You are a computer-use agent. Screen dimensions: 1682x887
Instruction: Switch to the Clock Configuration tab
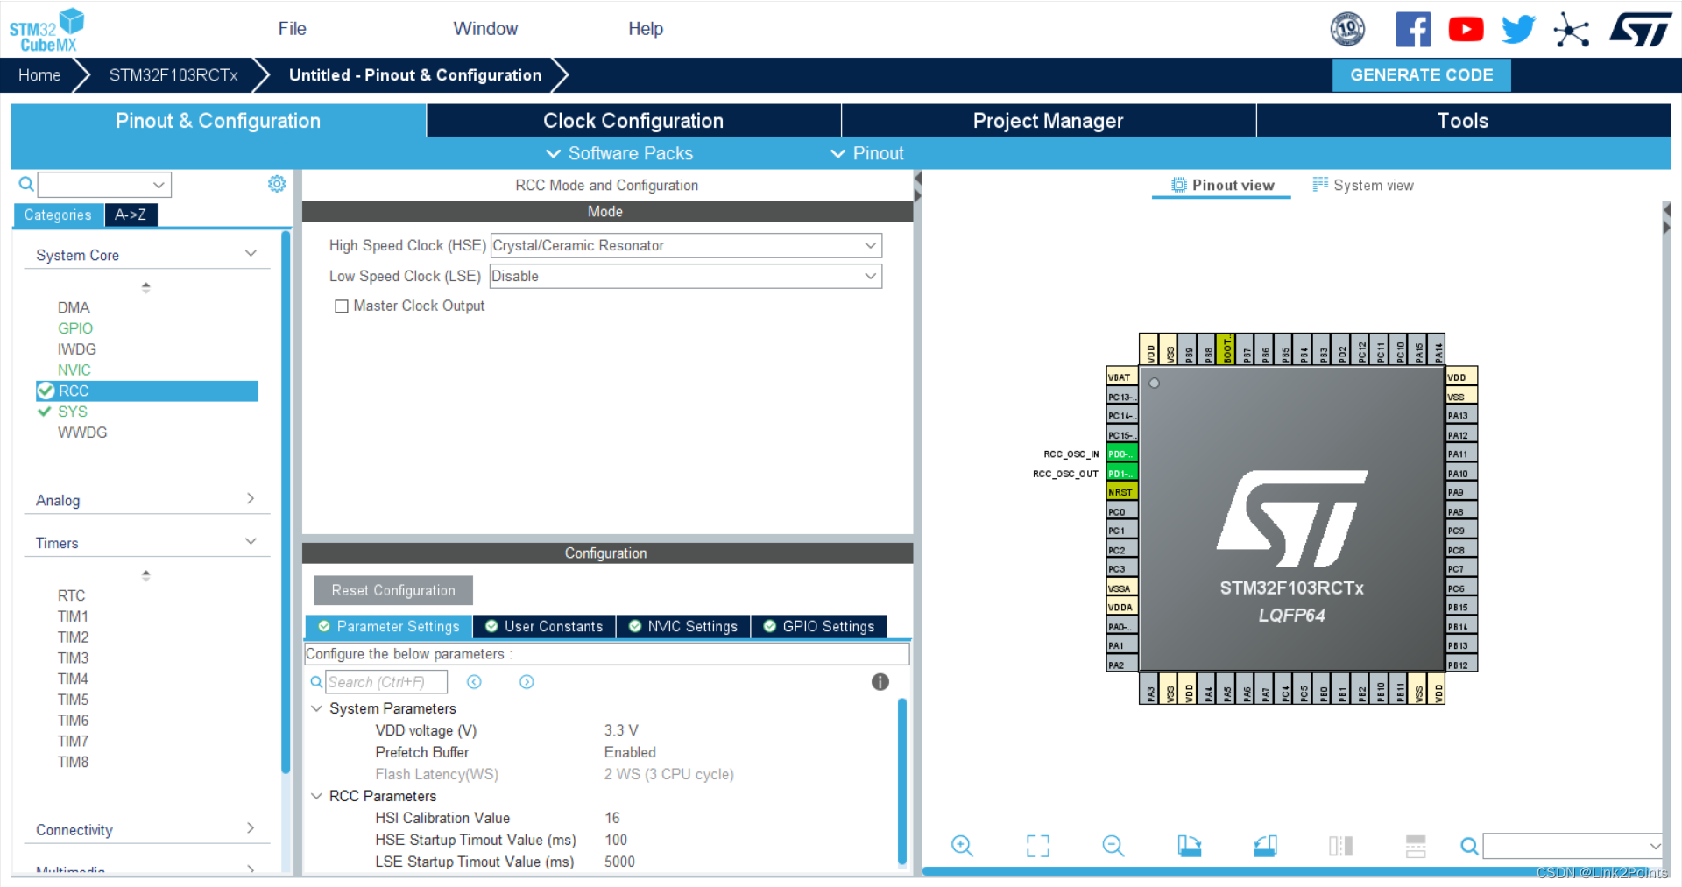(633, 121)
